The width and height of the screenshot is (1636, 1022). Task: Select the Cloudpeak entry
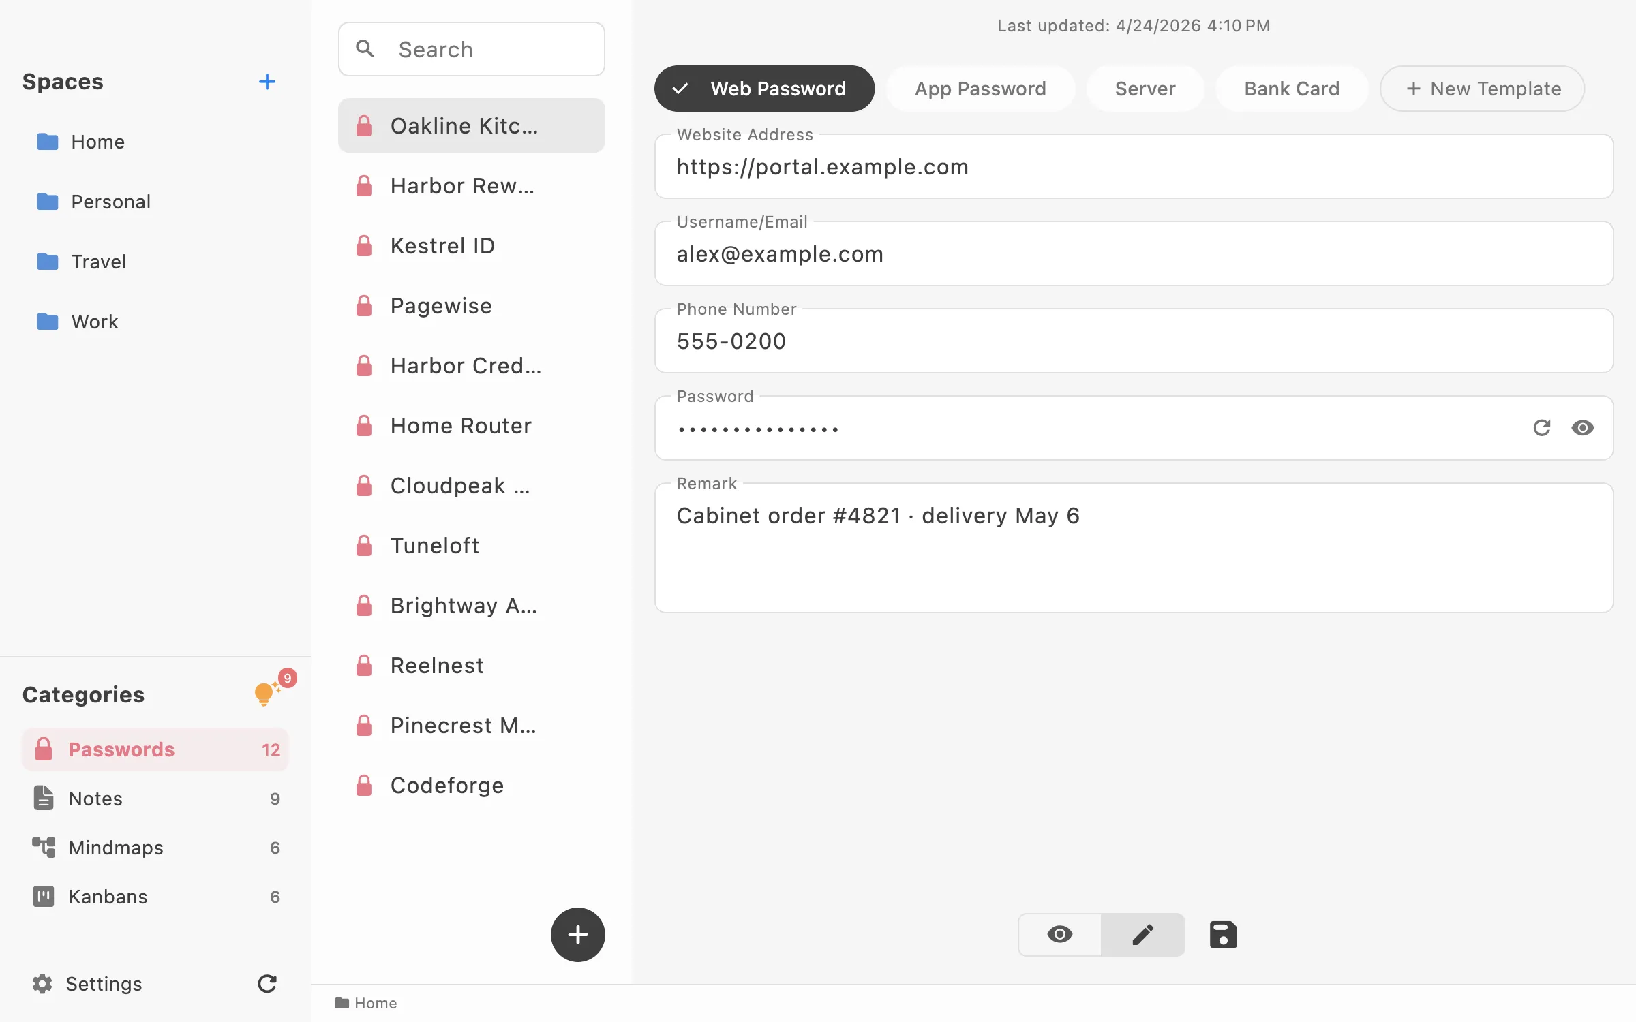tap(472, 485)
